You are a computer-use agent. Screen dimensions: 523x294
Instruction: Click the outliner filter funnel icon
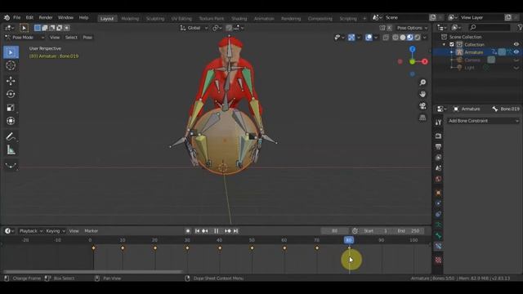click(520, 27)
